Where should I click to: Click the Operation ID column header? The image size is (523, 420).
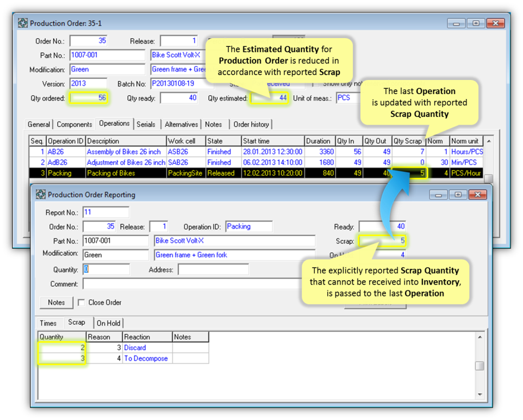click(x=66, y=141)
